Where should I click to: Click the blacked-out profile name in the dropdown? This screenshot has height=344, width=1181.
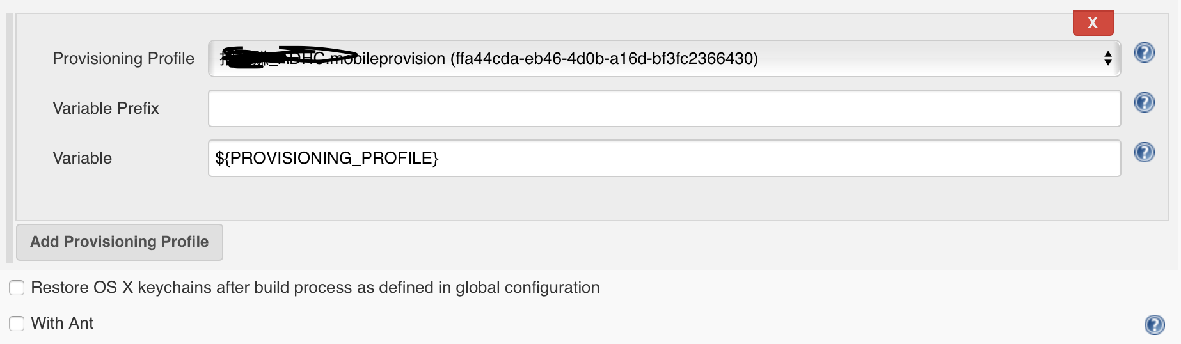click(x=288, y=58)
